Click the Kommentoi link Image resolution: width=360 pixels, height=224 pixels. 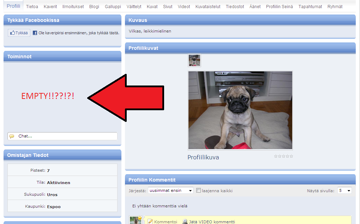click(x=166, y=222)
